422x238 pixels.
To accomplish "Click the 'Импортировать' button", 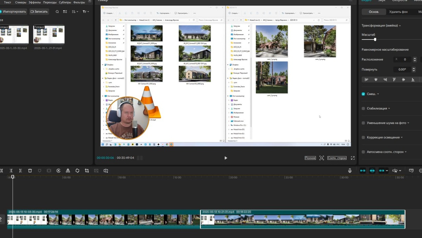I will point(13,12).
